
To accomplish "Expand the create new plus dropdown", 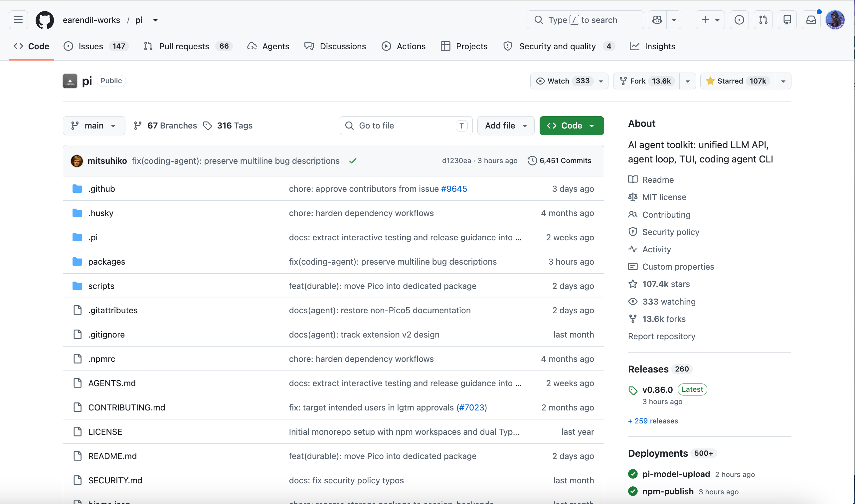I will pos(710,20).
